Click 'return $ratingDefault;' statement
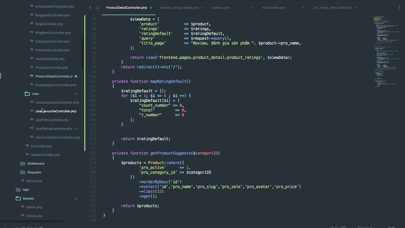Image resolution: width=405 pixels, height=228 pixels. 146,139
